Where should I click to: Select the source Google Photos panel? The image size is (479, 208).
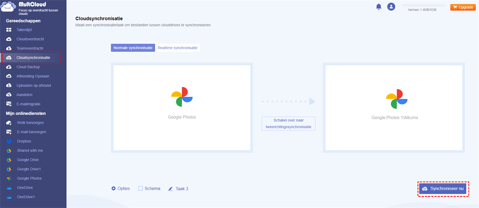click(182, 108)
